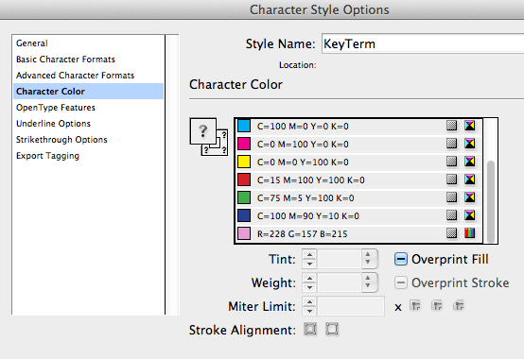Click the Miter Limit value field
This screenshot has height=359, width=524.
351,306
